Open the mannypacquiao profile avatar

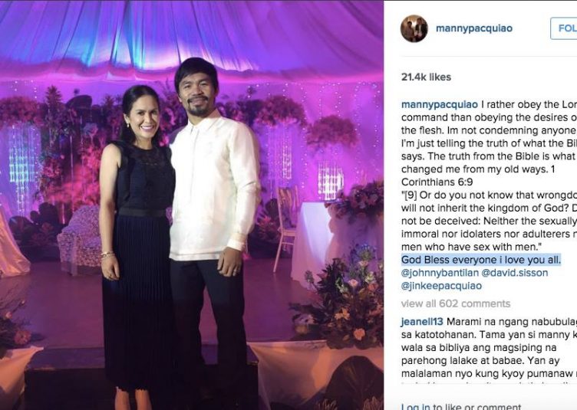click(x=414, y=28)
